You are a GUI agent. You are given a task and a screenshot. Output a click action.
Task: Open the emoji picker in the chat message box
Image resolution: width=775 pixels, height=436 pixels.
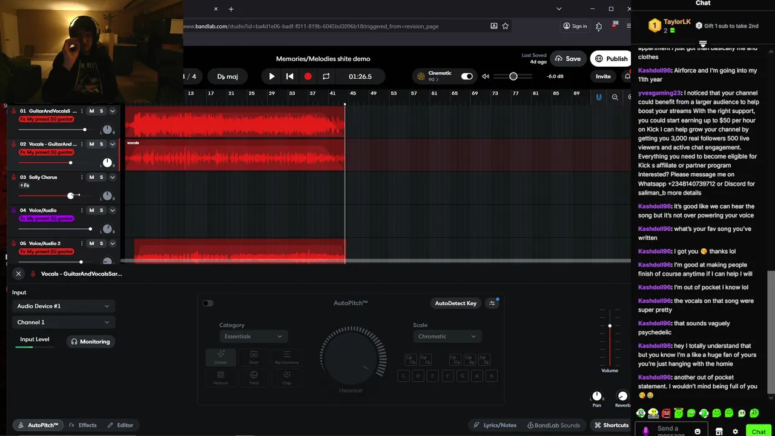(697, 431)
